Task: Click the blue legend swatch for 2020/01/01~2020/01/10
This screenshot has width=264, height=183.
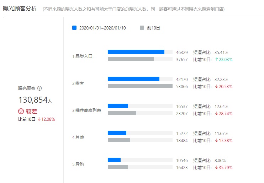Action: (74, 28)
